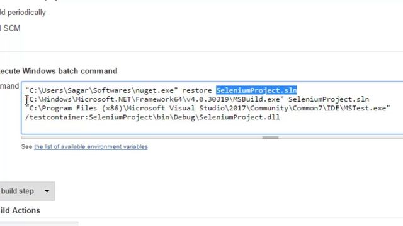
Task: Click the Build periodically option label
Action: 23,13
